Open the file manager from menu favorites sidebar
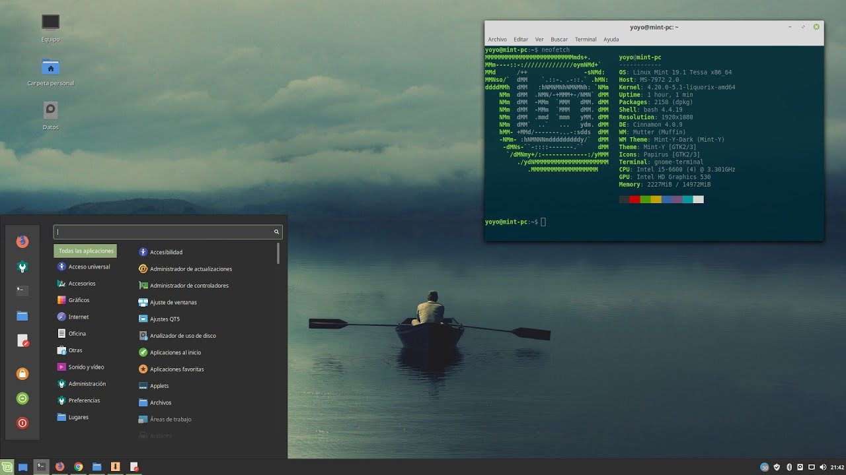 22,316
